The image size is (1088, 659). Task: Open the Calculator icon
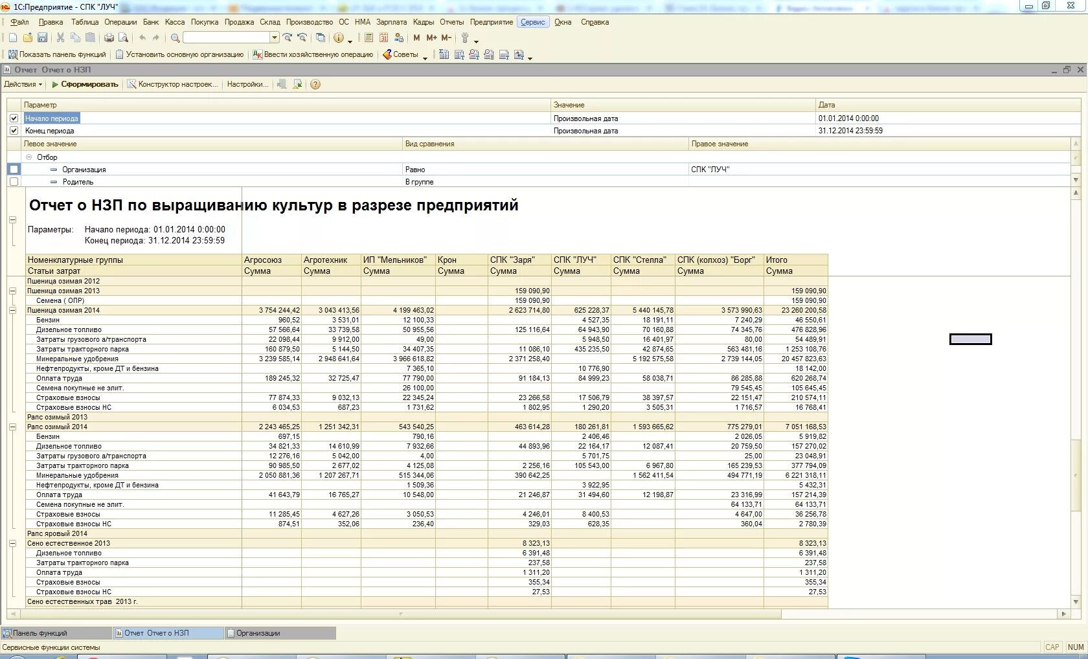coord(368,38)
